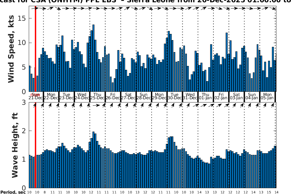Click the first wave direction arrow at left
This screenshot has height=194, width=291.
point(35,105)
